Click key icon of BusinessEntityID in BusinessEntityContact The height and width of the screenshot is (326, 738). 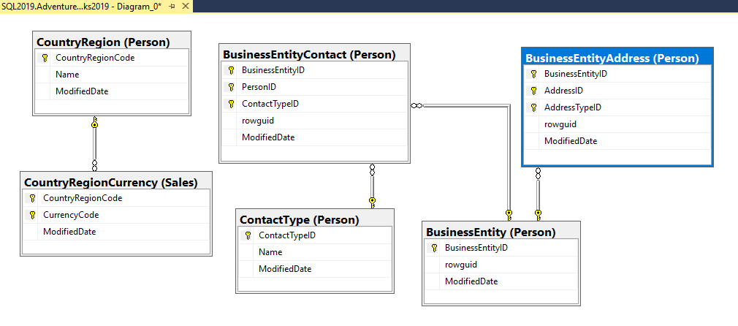231,71
